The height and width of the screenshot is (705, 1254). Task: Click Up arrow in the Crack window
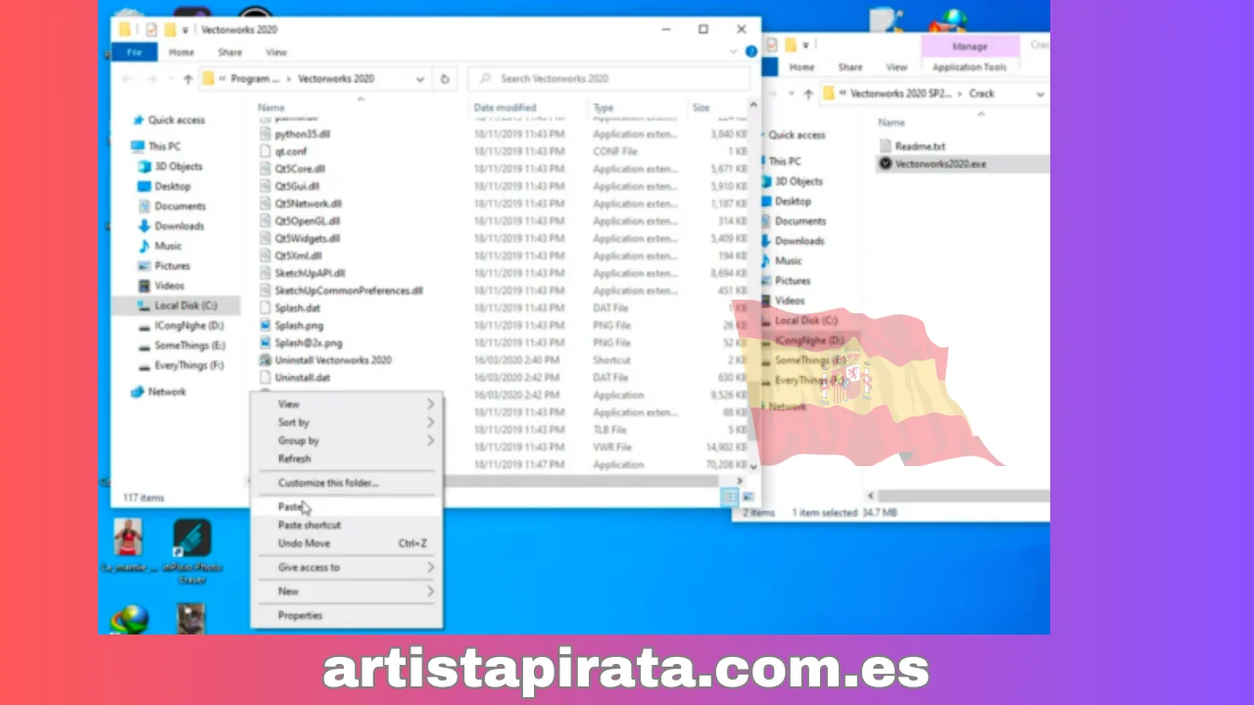point(808,94)
